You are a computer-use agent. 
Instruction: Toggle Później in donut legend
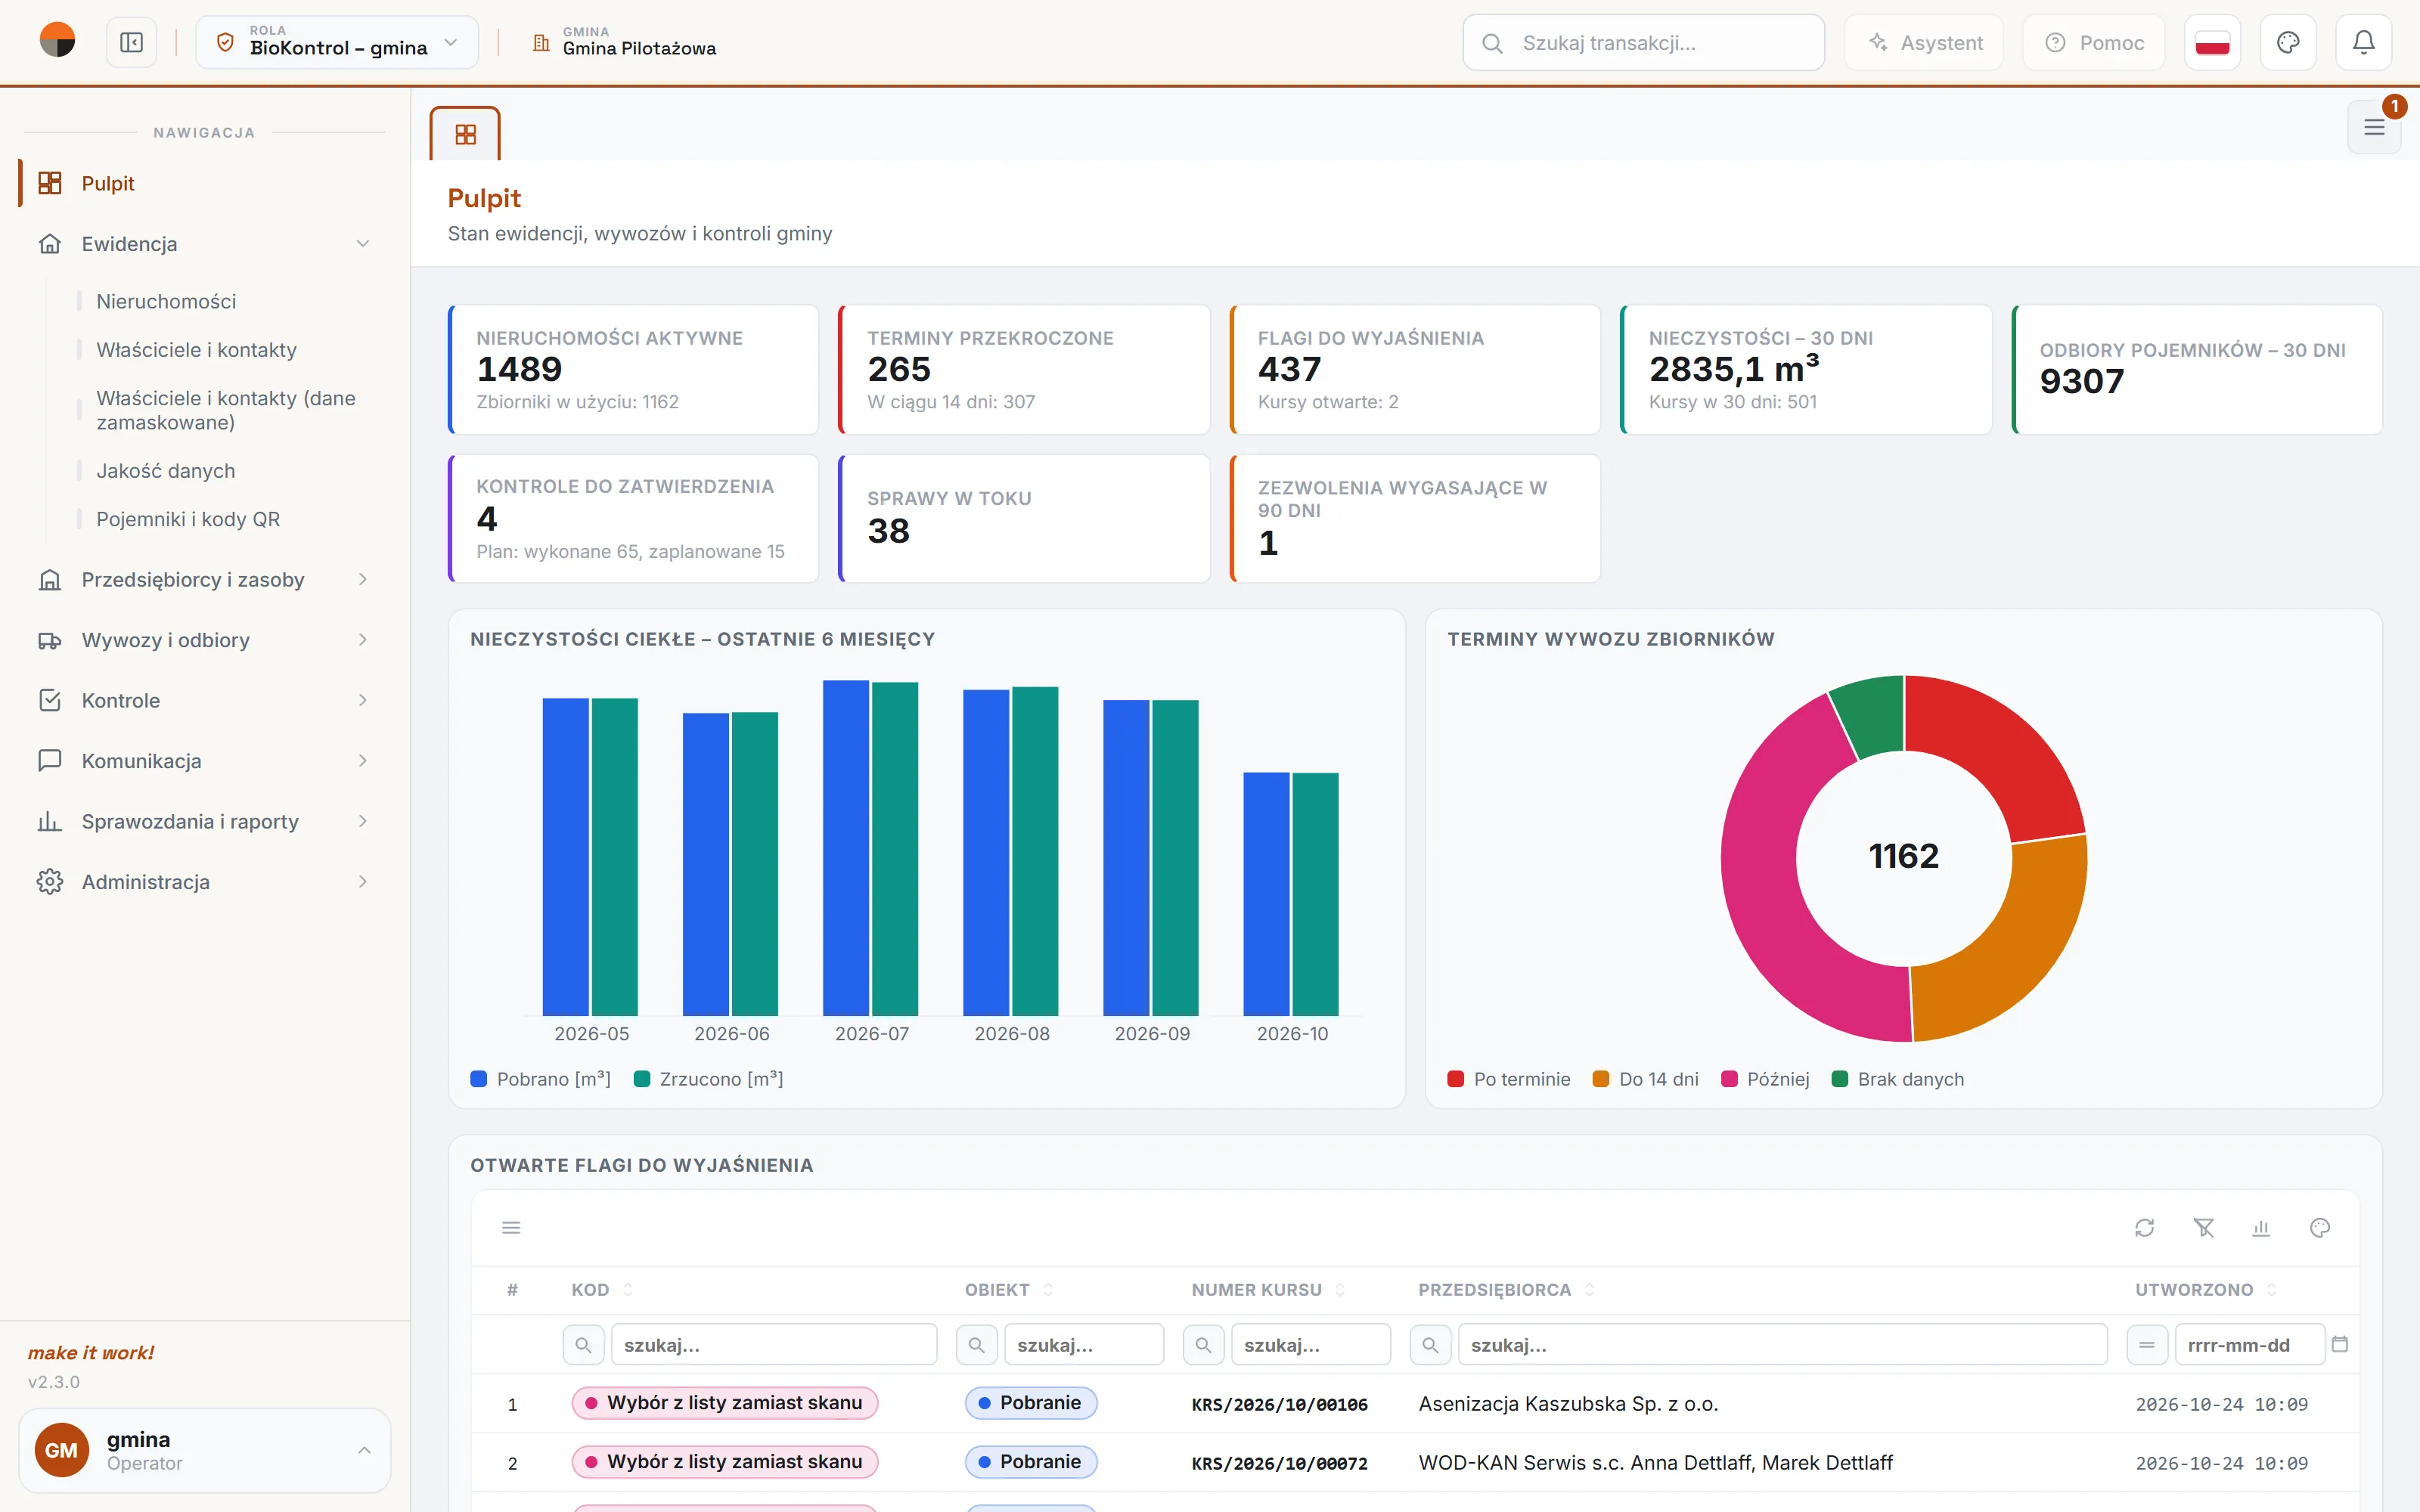[1765, 1079]
